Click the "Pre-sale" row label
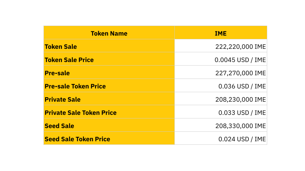 point(57,73)
